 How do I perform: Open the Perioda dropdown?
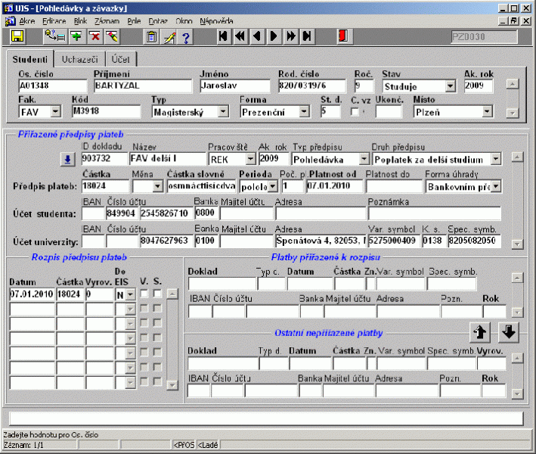(273, 186)
